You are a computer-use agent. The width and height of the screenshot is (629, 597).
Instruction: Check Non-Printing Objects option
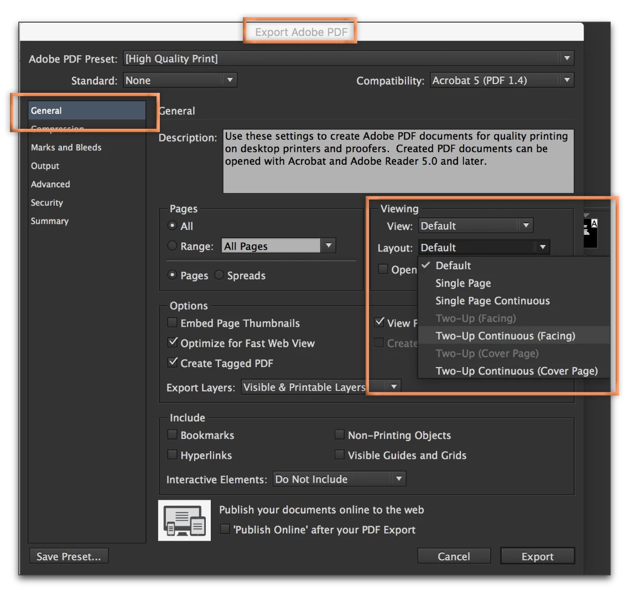coord(339,434)
